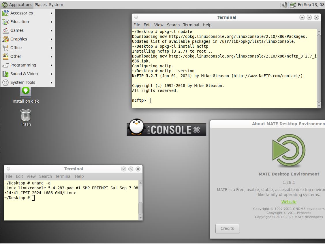The height and width of the screenshot is (244, 325).
Task: Open Search menu in uname Terminal
Action: [46, 176]
